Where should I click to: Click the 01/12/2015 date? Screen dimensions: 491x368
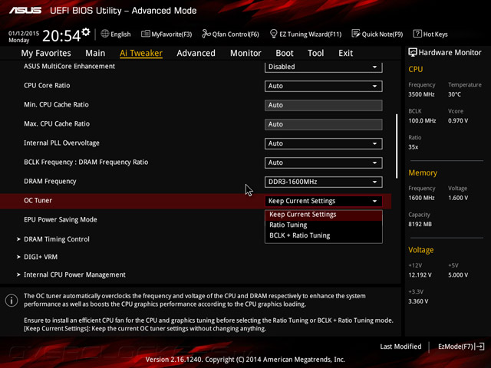[x=24, y=33]
